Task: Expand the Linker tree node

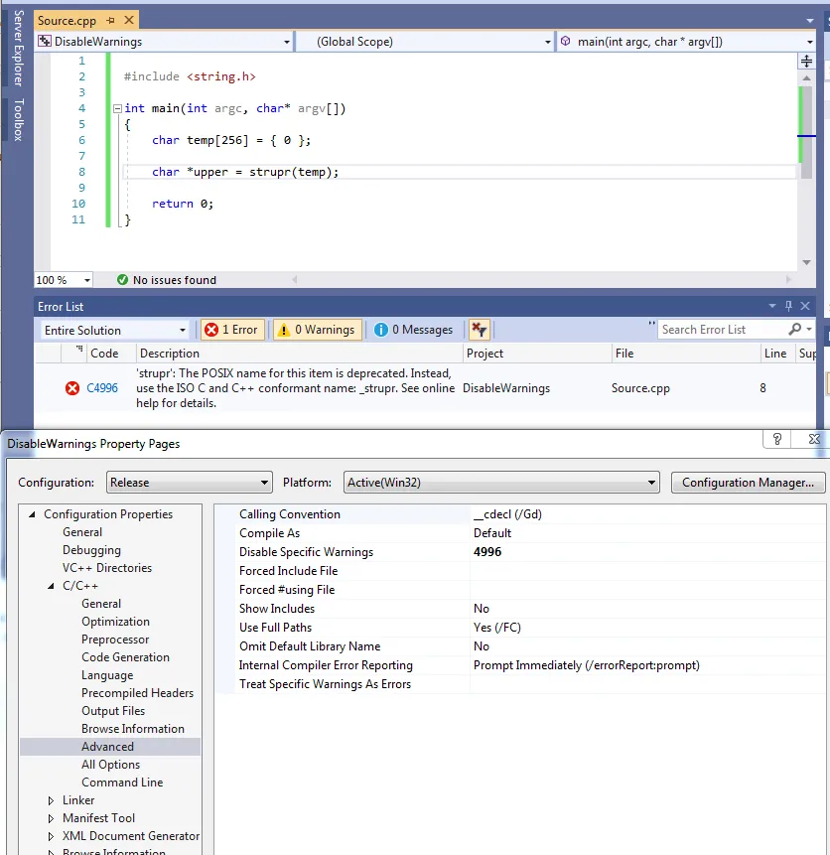Action: coord(51,800)
